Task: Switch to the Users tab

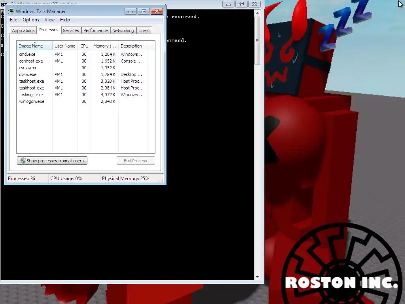Action: coord(144,30)
